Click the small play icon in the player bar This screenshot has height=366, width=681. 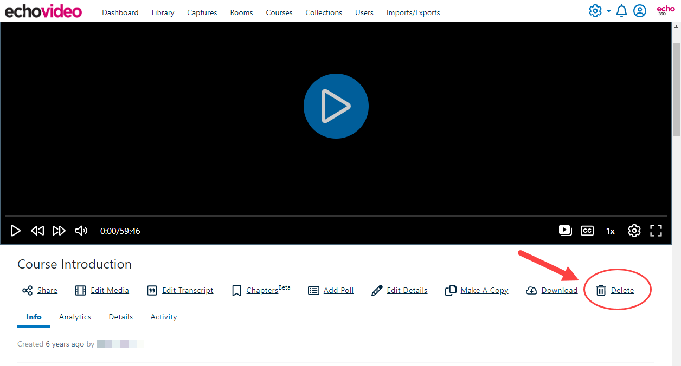pos(16,231)
